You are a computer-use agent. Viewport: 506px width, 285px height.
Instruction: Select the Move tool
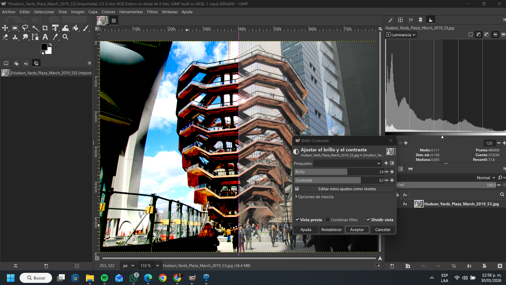coord(5,28)
